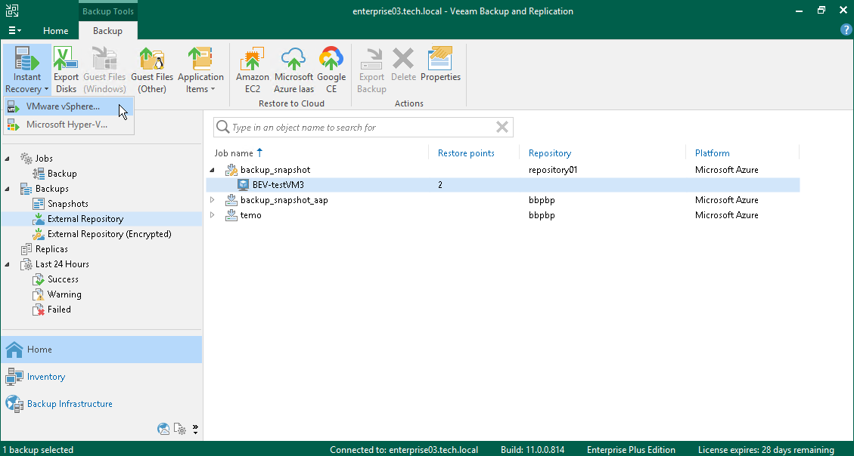Sort by Repository column header
The image size is (854, 456).
click(550, 153)
